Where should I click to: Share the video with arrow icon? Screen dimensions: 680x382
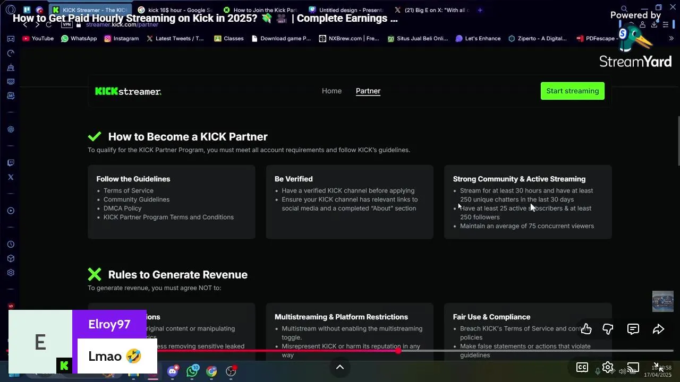coord(658,329)
